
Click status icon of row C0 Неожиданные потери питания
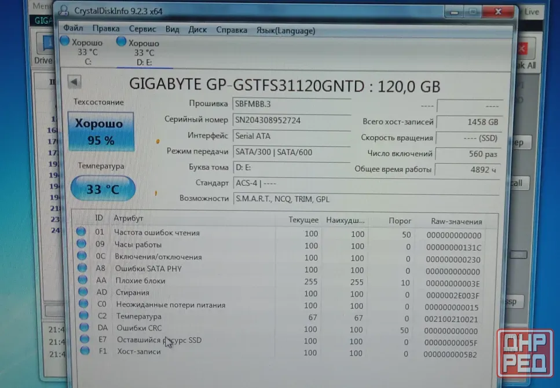(83, 303)
